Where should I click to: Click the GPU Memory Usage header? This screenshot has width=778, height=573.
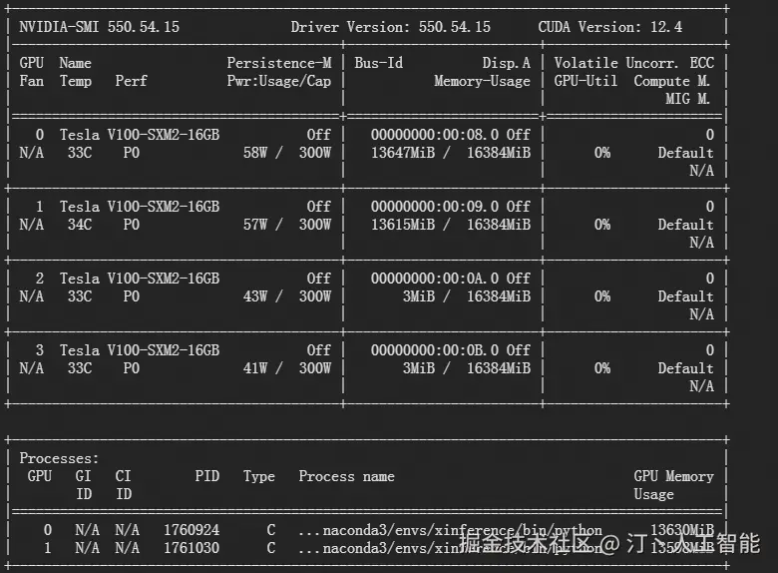pos(674,485)
